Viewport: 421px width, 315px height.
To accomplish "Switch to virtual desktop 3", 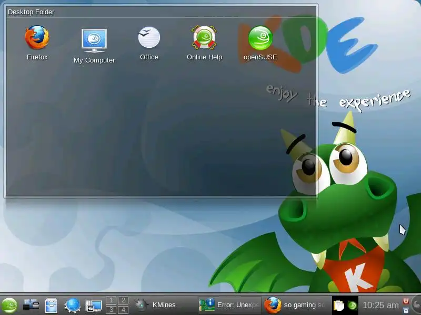I will 111,310.
